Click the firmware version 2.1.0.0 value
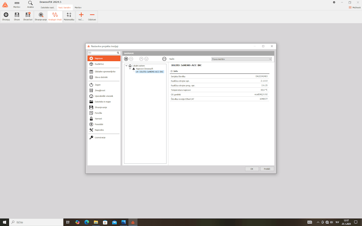The height and width of the screenshot is (226, 362). (x=264, y=81)
